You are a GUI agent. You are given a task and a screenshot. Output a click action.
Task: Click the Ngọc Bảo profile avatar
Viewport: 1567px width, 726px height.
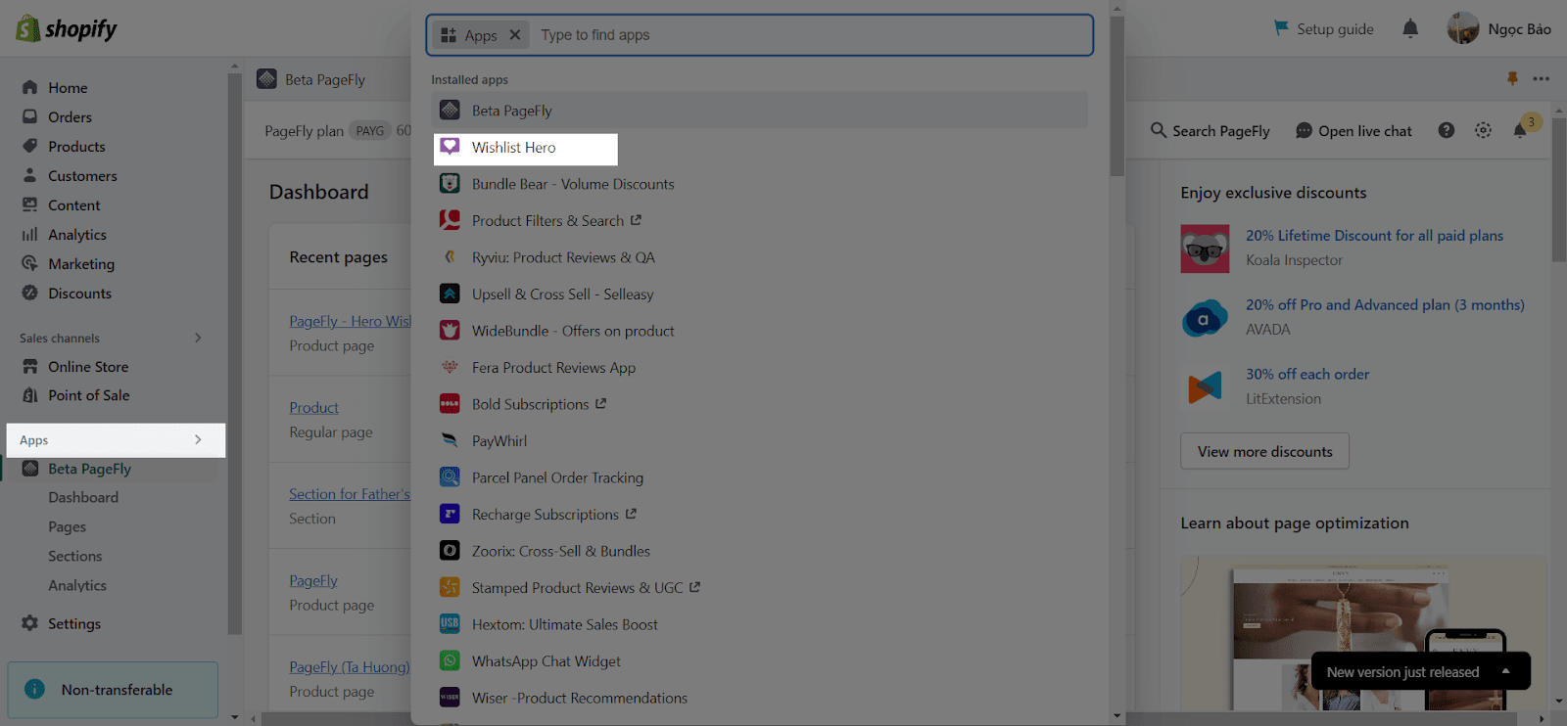click(1463, 28)
